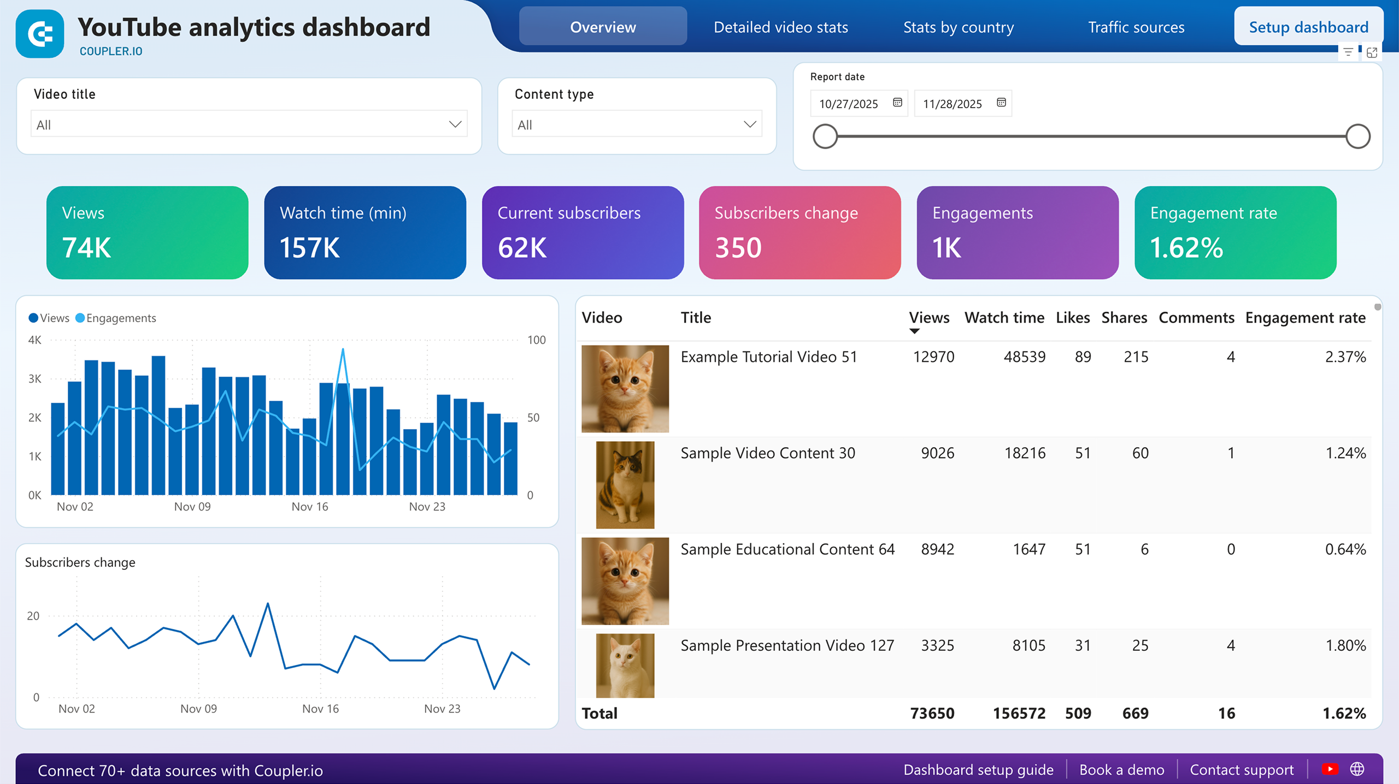Screen dimensions: 1399x784
Task: Open the Stats by country tab
Action: tap(958, 27)
